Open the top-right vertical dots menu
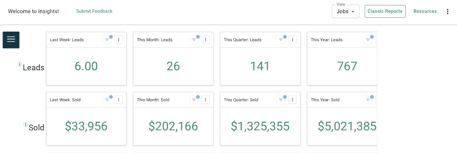 coord(448,11)
